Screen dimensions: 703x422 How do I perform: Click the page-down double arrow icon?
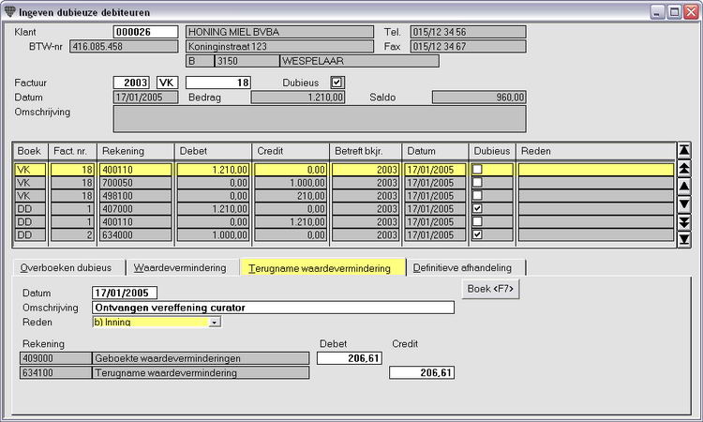coord(683,222)
